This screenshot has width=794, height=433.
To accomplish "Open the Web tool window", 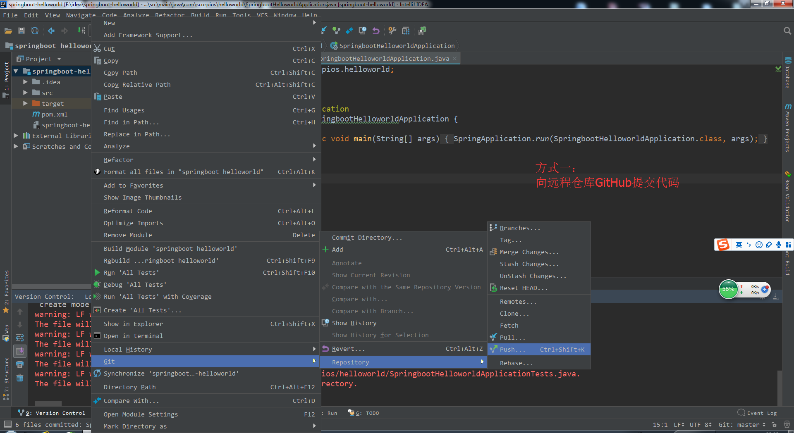I will click(x=6, y=333).
